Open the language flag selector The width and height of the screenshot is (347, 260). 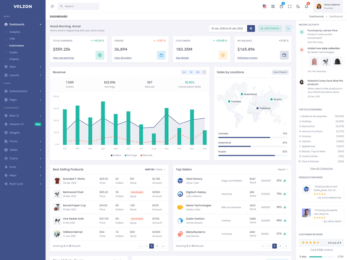click(x=264, y=6)
